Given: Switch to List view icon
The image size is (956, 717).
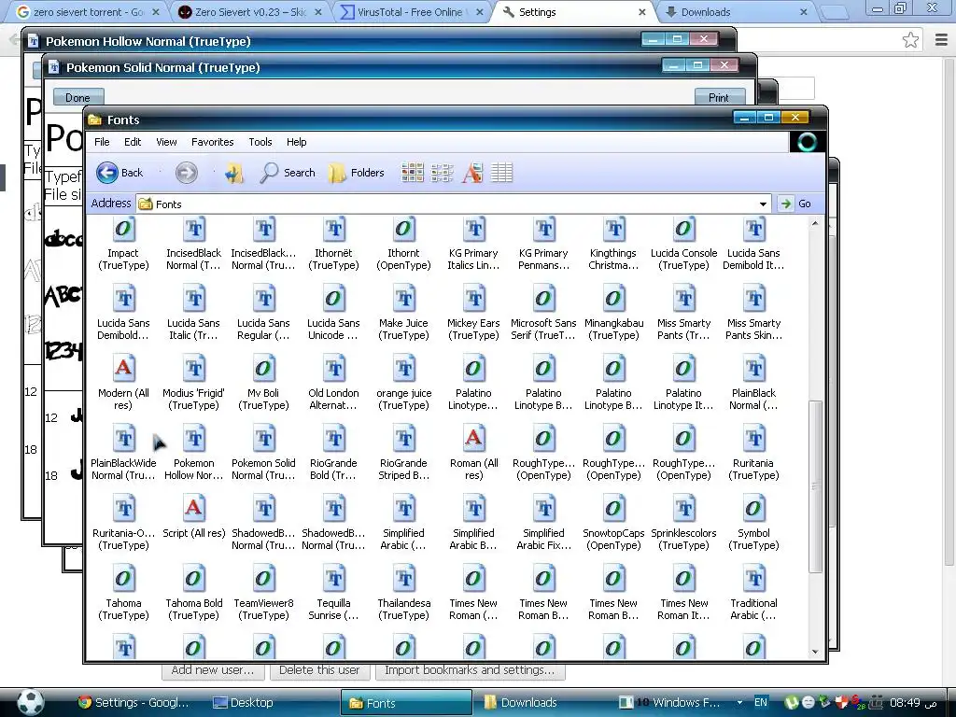Looking at the screenshot, I should coord(442,173).
